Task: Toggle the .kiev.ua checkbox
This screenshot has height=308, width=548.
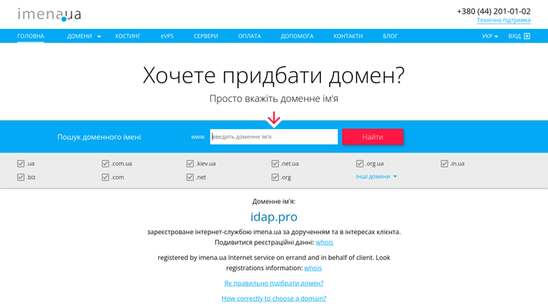Action: [x=190, y=164]
